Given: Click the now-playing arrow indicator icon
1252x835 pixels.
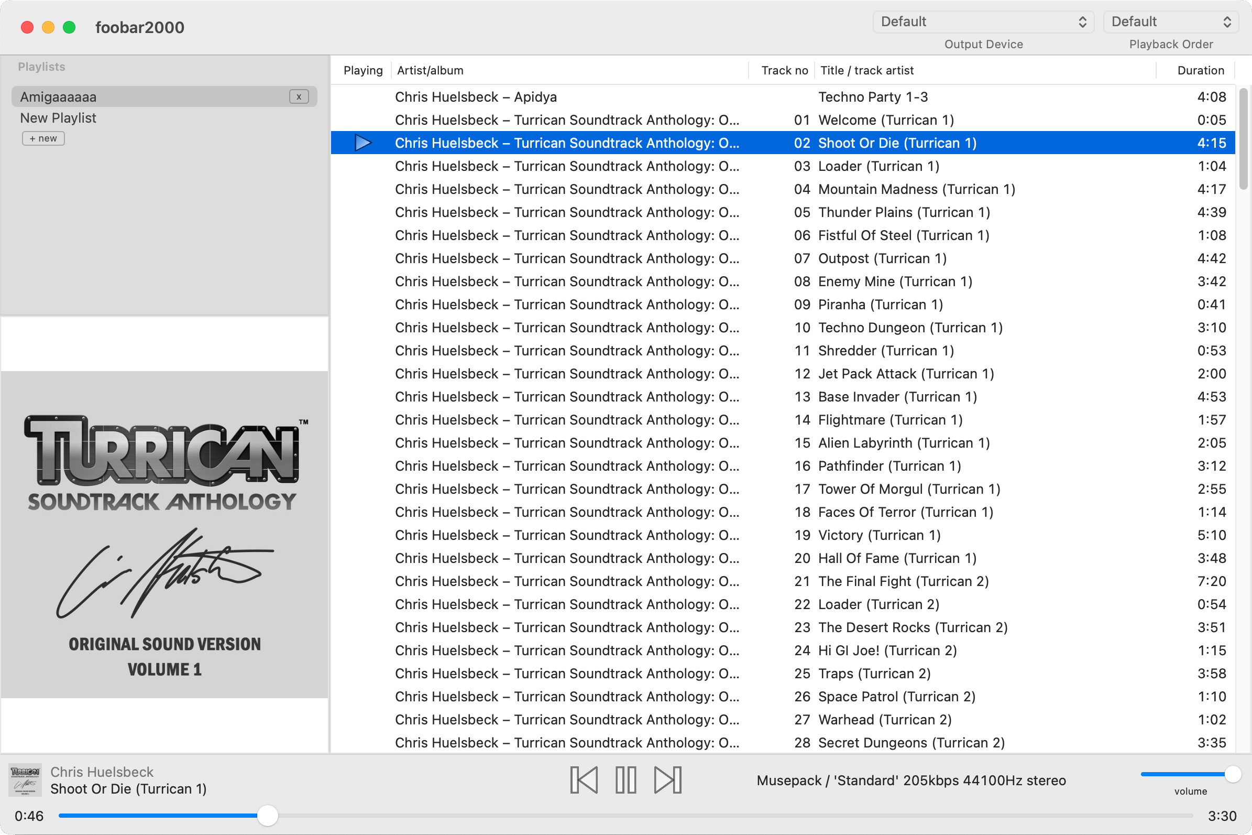Looking at the screenshot, I should click(x=363, y=143).
